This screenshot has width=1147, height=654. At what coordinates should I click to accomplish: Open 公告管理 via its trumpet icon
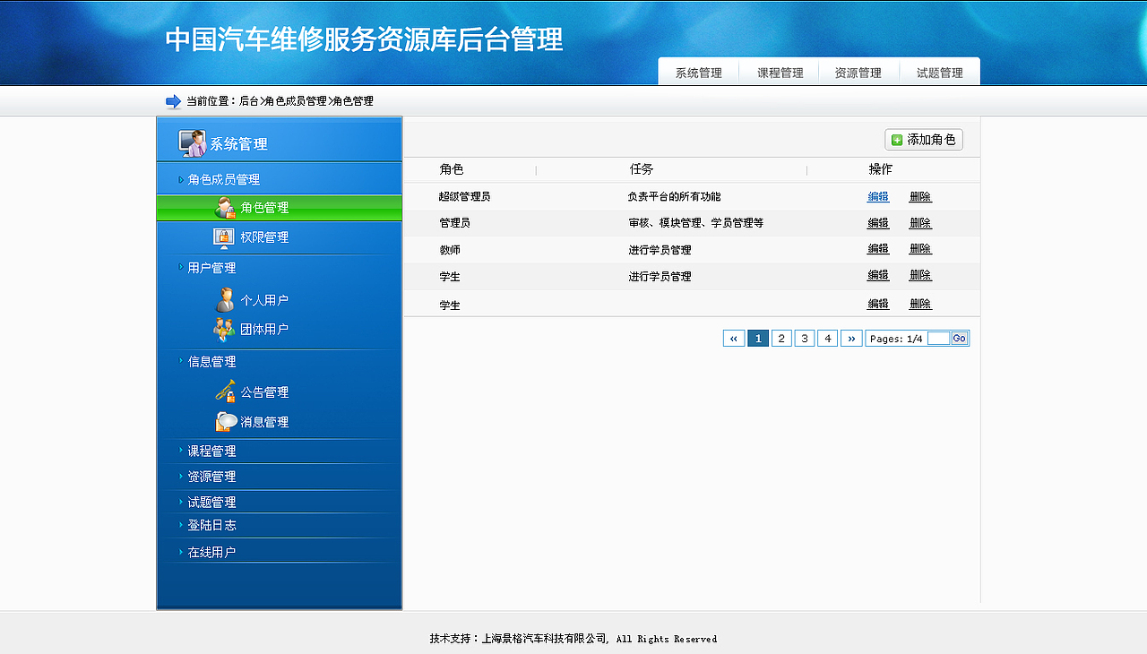(x=226, y=392)
